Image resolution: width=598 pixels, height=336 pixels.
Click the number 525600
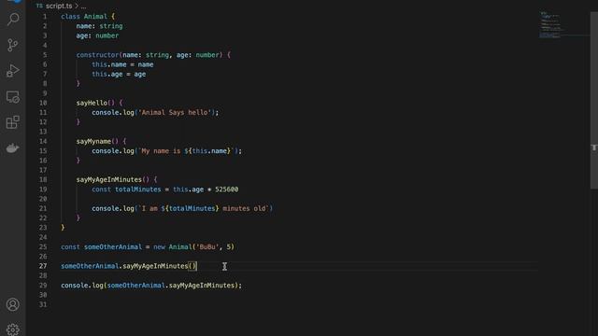pos(226,189)
